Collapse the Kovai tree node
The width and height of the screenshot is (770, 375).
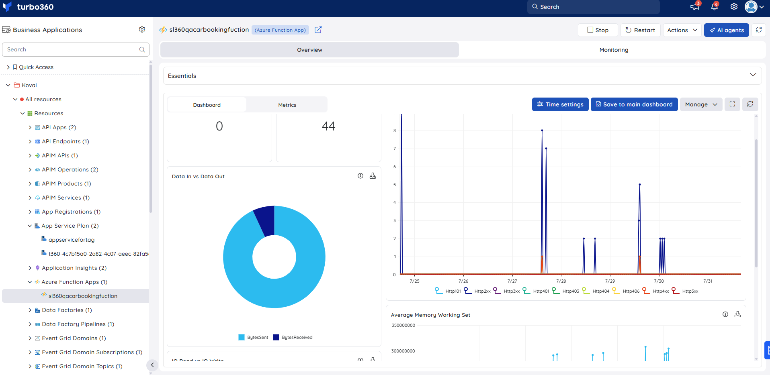tap(8, 85)
